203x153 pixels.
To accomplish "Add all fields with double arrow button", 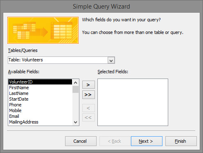I will click(88, 94).
